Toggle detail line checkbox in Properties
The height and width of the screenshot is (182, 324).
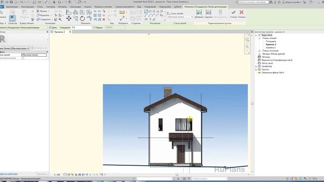click(x=23, y=58)
